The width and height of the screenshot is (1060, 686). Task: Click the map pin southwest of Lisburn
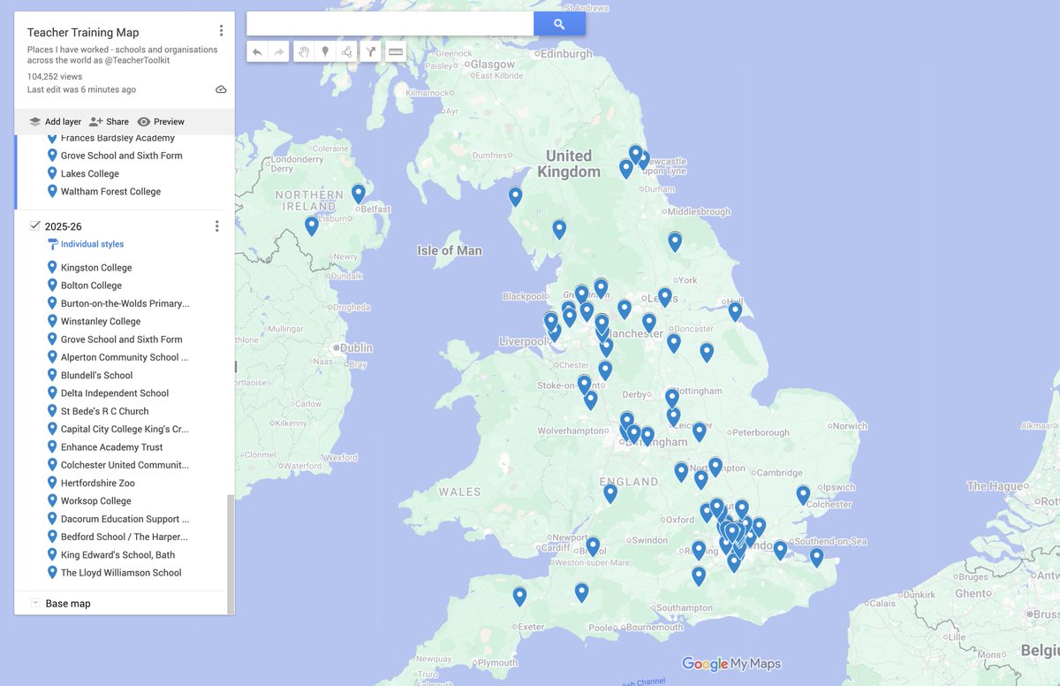312,225
